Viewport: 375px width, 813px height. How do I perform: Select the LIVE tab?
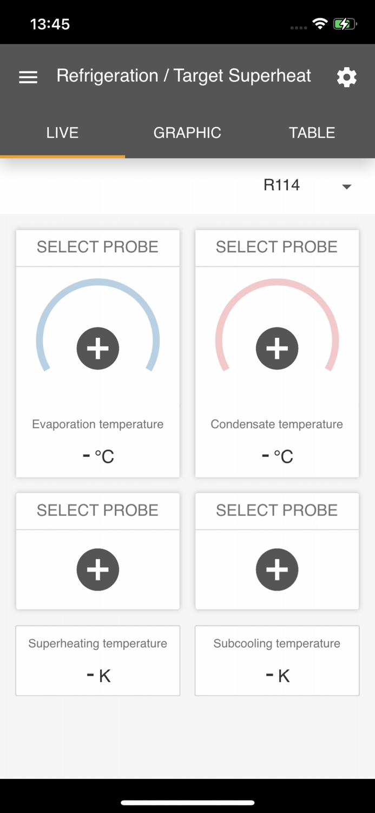pos(62,132)
